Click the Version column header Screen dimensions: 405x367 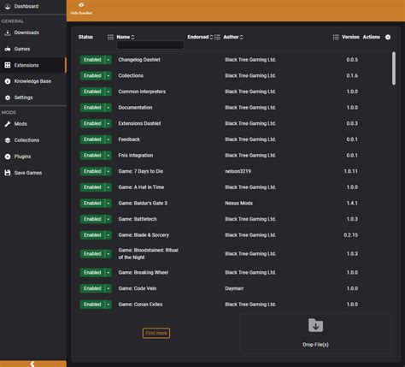tap(350, 37)
